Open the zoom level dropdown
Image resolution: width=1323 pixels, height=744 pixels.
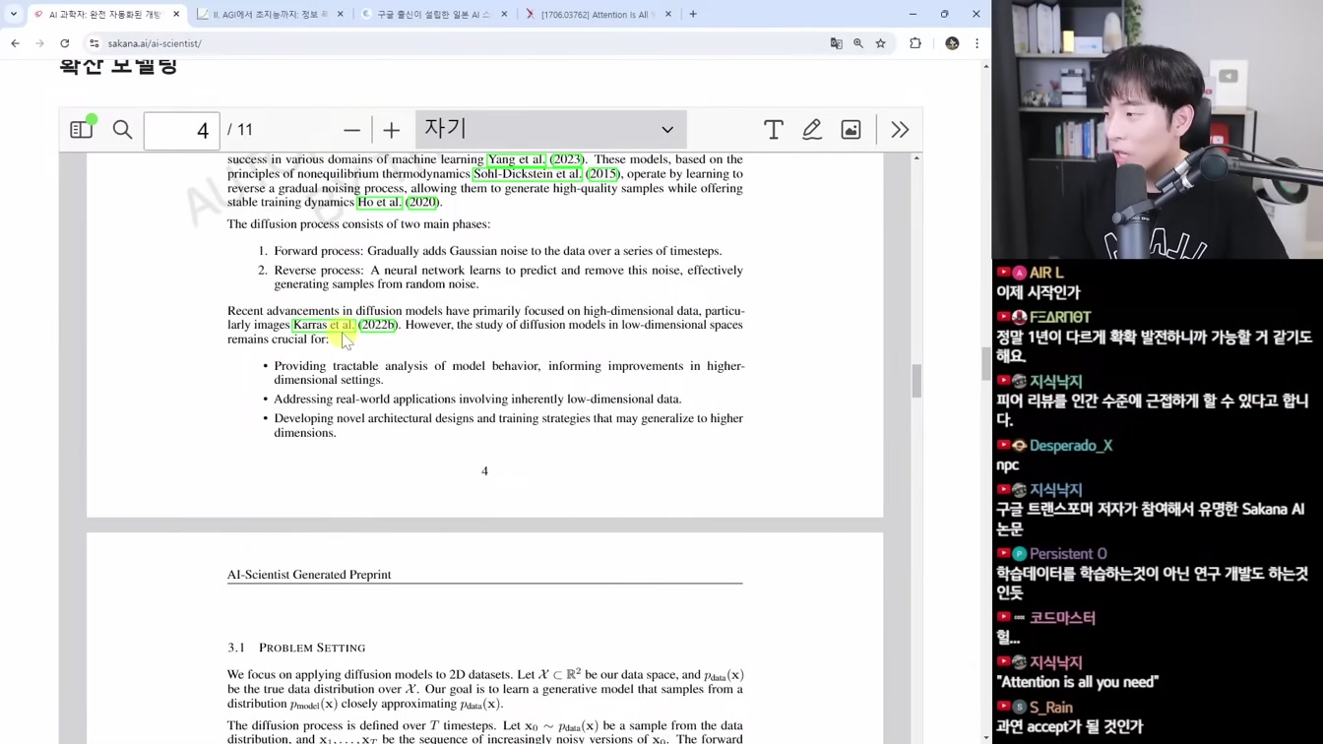pyautogui.click(x=550, y=129)
